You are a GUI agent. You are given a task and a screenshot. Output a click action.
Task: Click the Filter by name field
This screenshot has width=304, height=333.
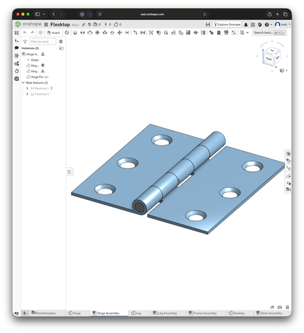(42, 42)
